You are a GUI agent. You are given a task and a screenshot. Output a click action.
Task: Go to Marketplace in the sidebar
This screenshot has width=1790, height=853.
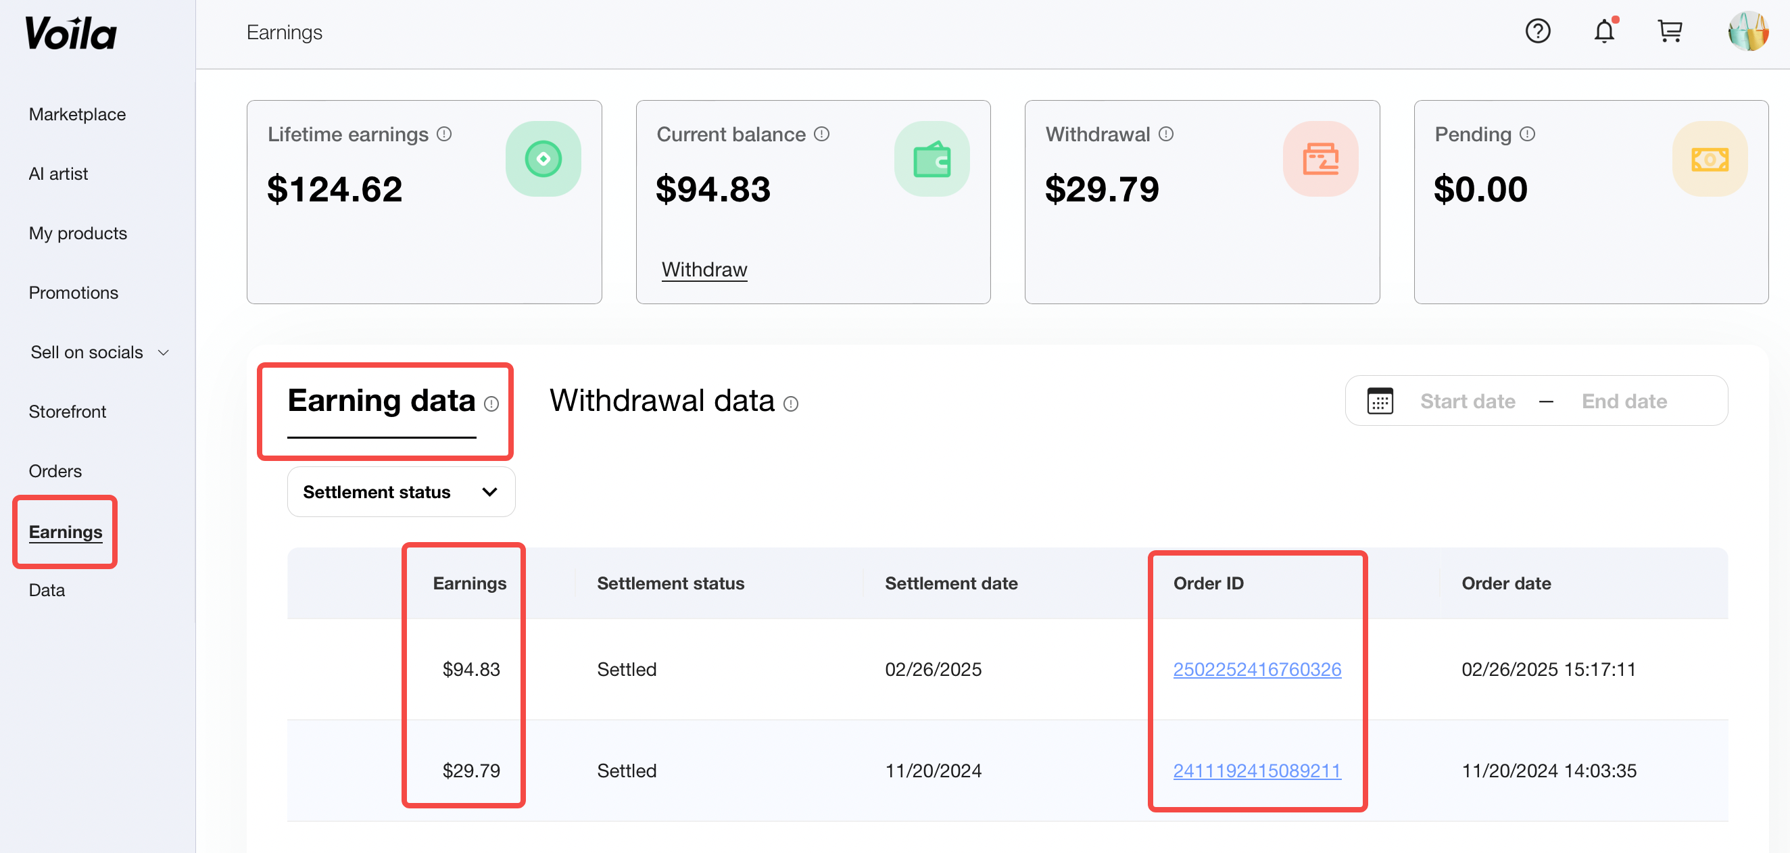point(77,114)
